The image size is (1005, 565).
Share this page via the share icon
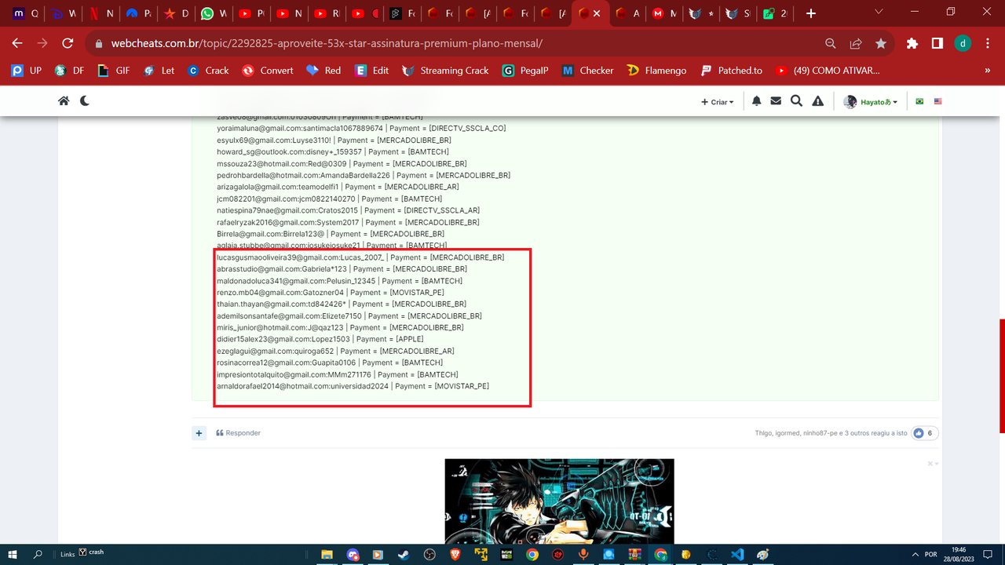pyautogui.click(x=856, y=44)
